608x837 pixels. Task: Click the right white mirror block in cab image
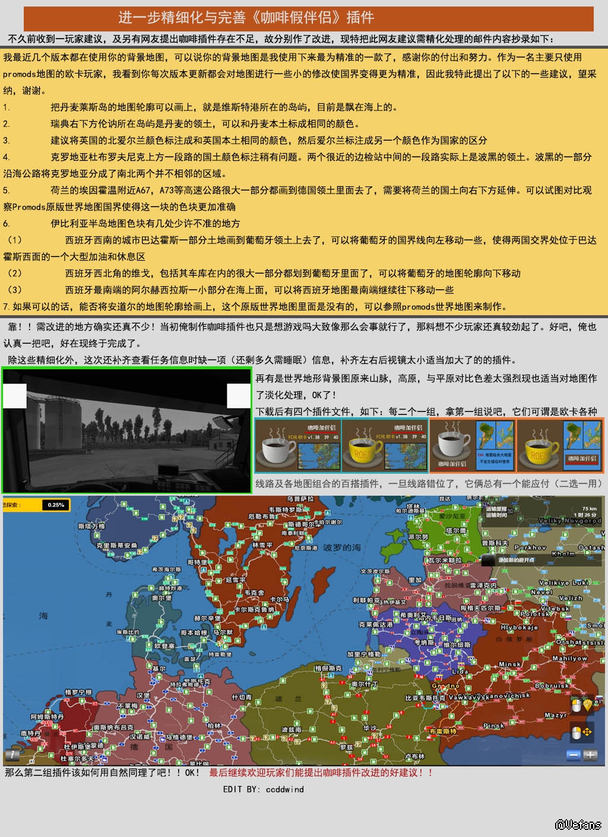[239, 396]
